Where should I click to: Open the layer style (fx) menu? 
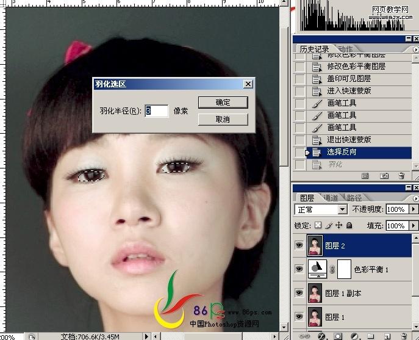pos(321,336)
